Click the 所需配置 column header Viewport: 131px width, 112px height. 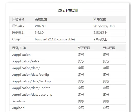[100, 19]
